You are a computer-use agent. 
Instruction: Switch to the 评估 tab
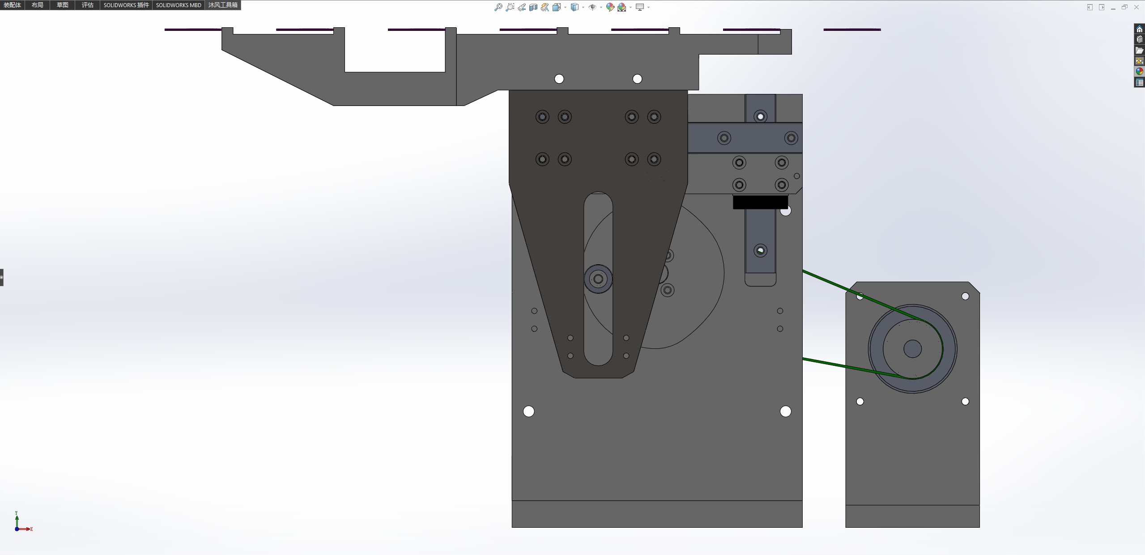pos(87,5)
